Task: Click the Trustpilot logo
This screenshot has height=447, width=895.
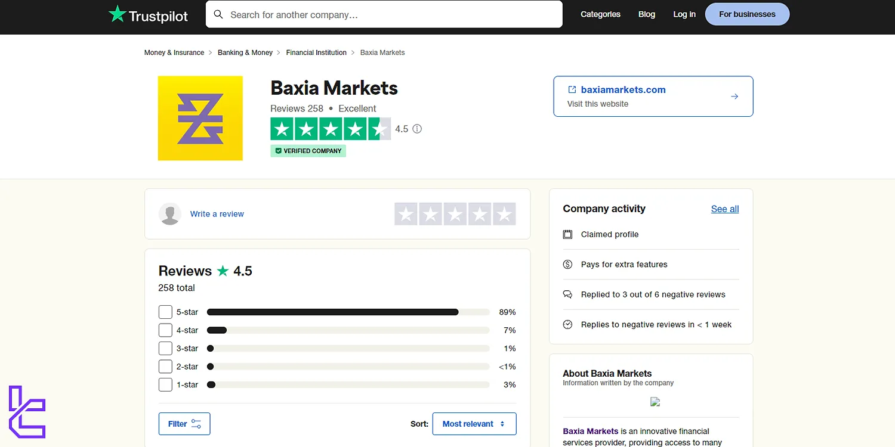Action: tap(148, 15)
